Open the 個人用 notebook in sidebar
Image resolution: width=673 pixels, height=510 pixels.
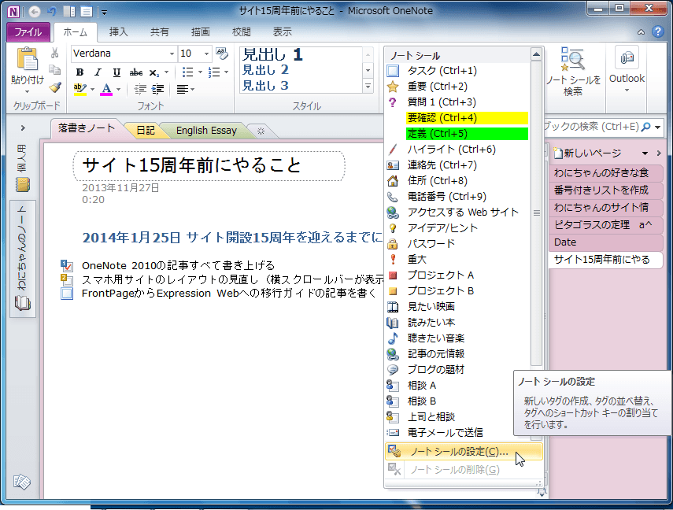(22, 168)
